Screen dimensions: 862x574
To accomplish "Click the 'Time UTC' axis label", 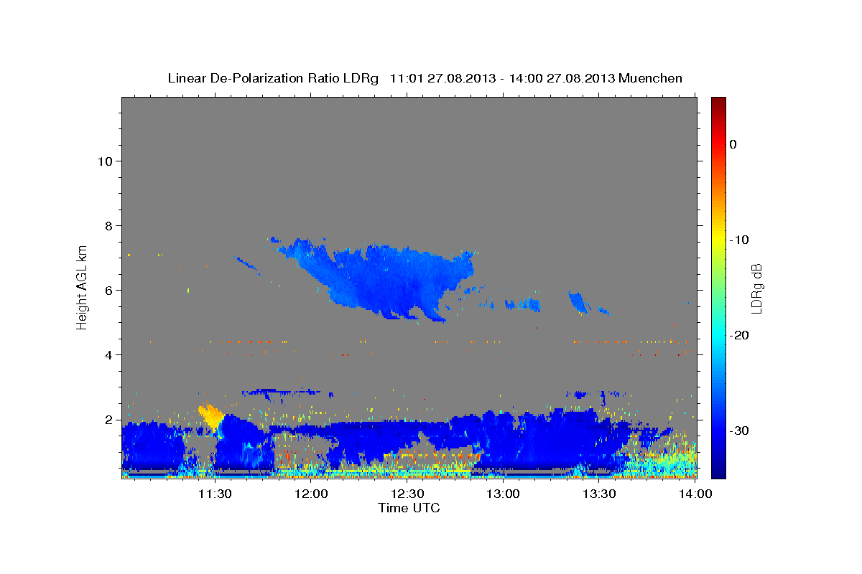I will 409,508.
